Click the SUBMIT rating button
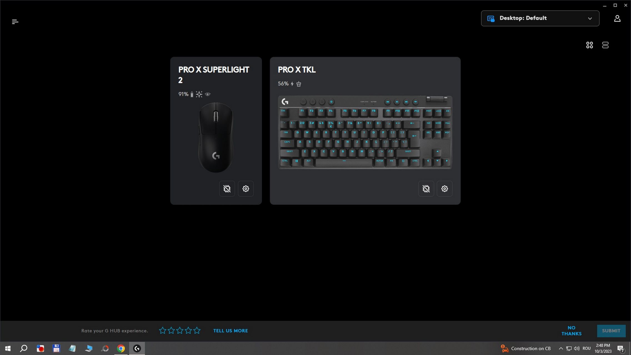The width and height of the screenshot is (631, 355). click(x=611, y=331)
